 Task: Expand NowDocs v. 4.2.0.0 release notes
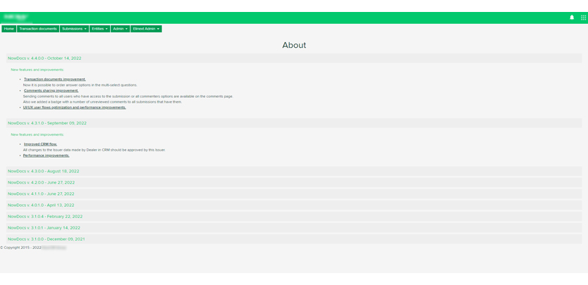41,182
